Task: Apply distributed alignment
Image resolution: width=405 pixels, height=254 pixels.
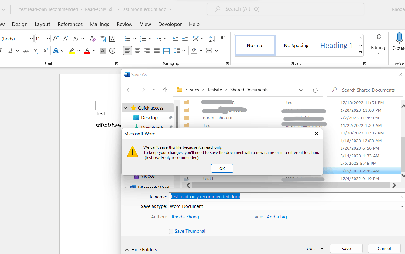Action: point(166,51)
